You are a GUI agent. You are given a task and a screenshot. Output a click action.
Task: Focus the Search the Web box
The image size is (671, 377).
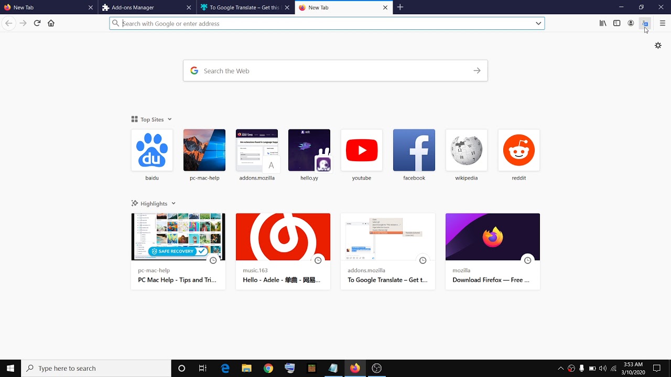335,71
